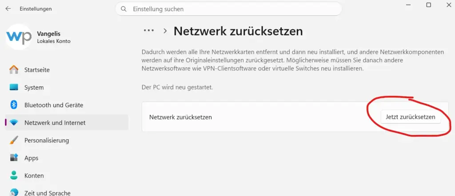455x196 pixels.
Task: Open the Konten settings category
Action: pos(67,176)
